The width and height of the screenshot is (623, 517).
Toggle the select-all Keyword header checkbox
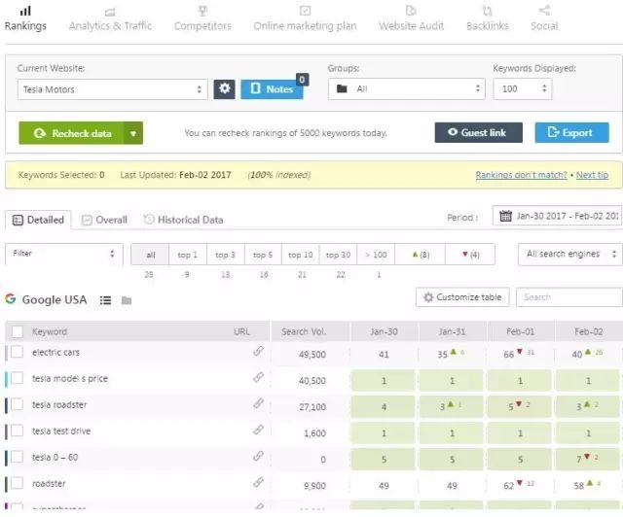pos(18,331)
